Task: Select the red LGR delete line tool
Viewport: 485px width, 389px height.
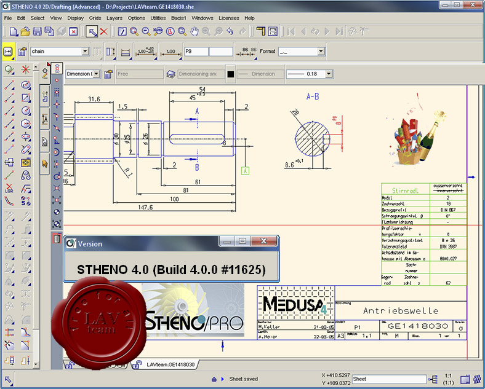Action: 9,188
